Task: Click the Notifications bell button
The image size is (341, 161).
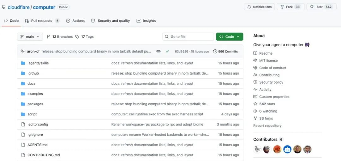Action: 259,7
